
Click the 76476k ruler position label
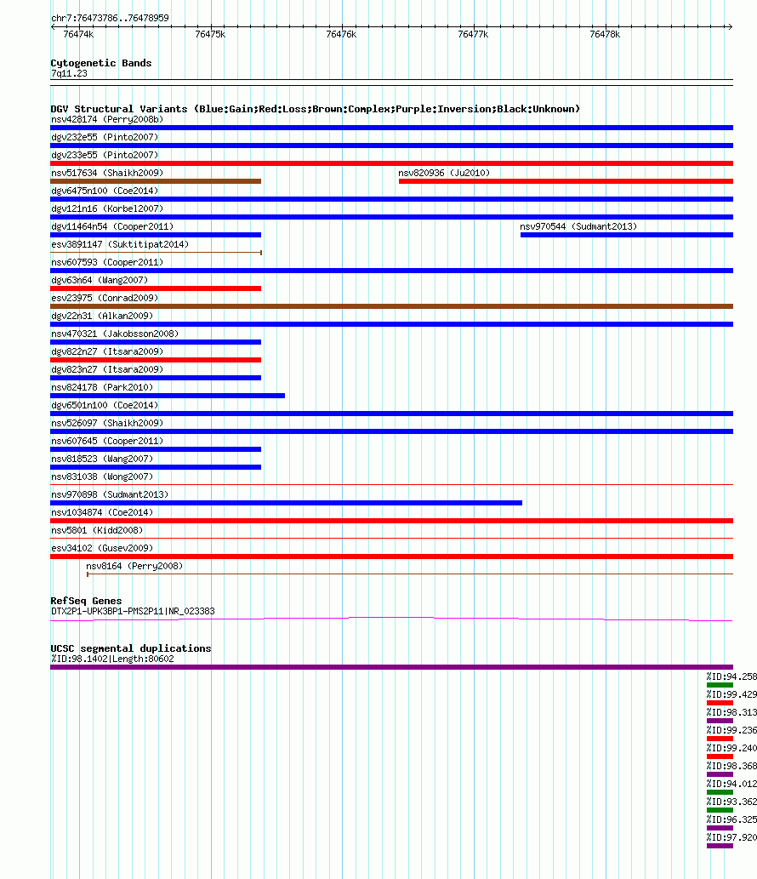(x=341, y=34)
